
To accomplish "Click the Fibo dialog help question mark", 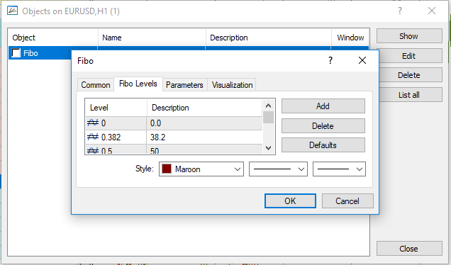I will [x=330, y=60].
